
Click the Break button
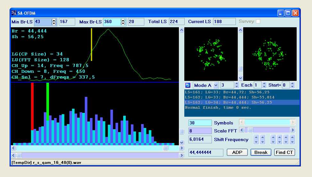click(x=261, y=153)
